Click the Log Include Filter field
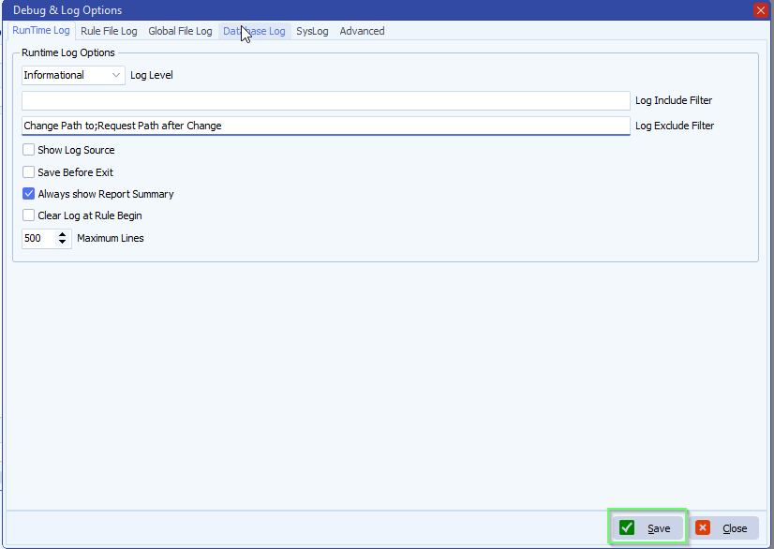This screenshot has width=774, height=549. click(x=325, y=100)
